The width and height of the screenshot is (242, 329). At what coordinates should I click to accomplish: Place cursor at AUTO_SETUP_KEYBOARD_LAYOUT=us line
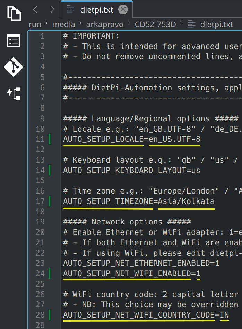tap(132, 170)
